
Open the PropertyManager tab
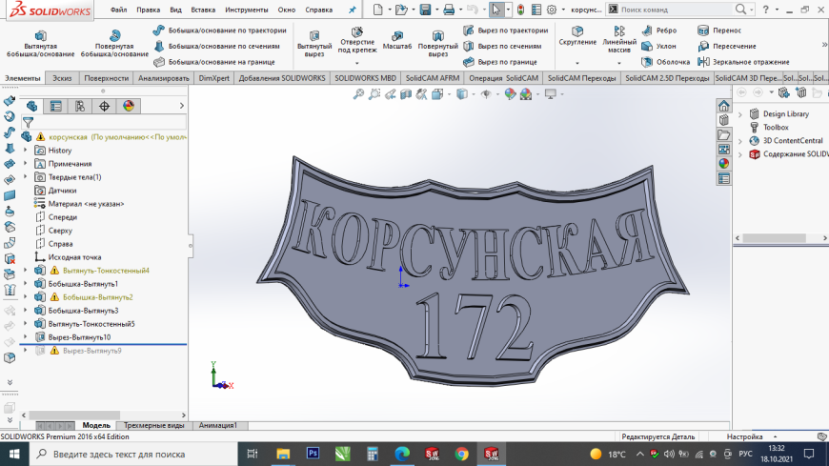55,106
